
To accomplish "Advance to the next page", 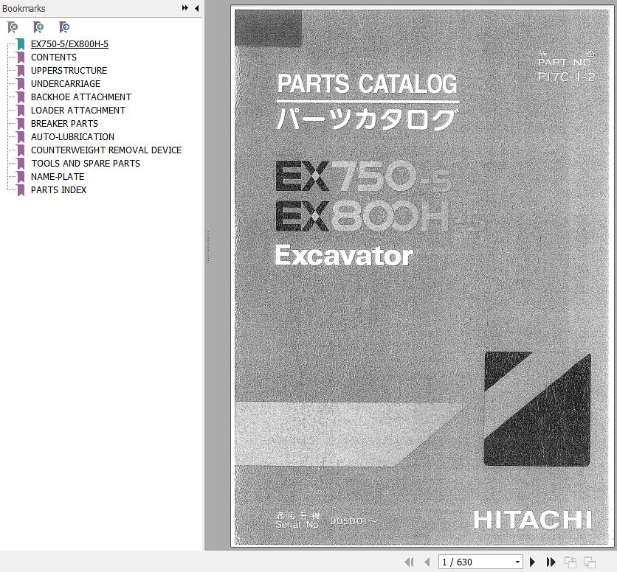I will tap(532, 562).
